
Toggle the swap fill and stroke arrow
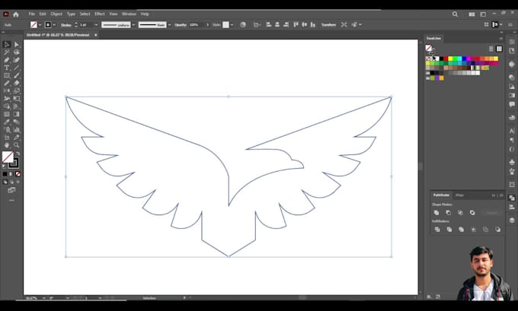tap(16, 154)
